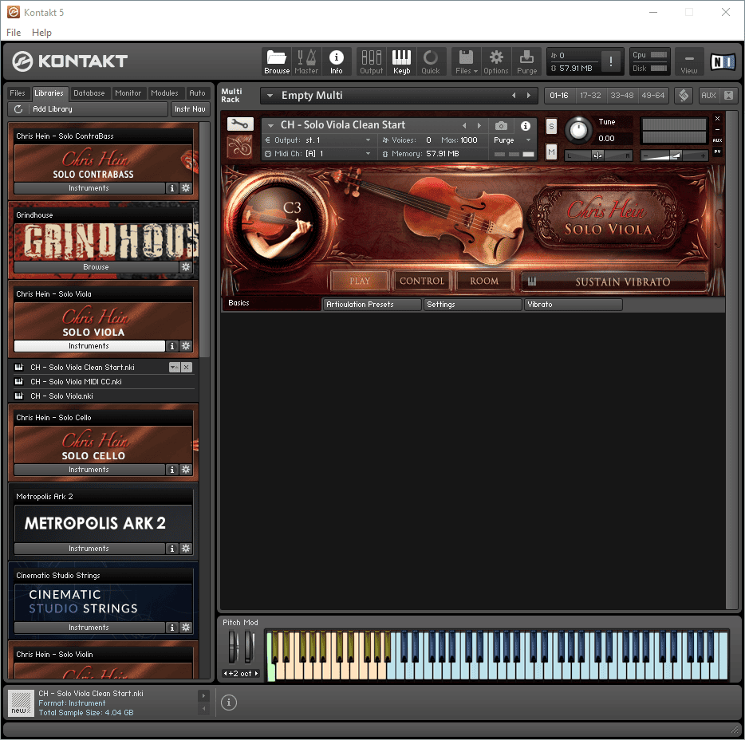The image size is (745, 740).
Task: Load previous instrument with left arrow
Action: pos(464,126)
